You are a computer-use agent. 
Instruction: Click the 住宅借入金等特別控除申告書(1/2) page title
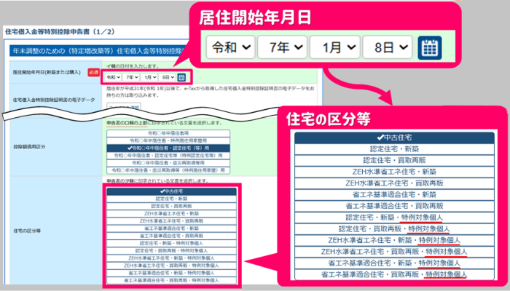[x=60, y=32]
